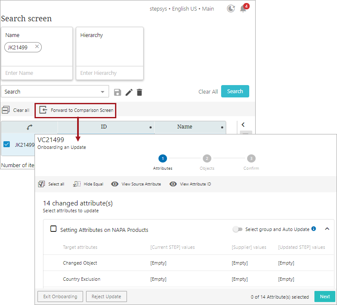Collapse side panel with left chevron
Image resolution: width=337 pixels, height=305 pixels.
point(243,125)
